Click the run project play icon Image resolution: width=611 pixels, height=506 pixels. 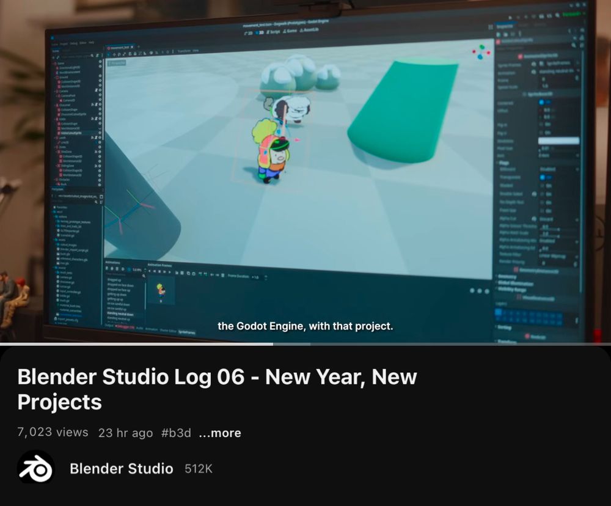tap(510, 18)
